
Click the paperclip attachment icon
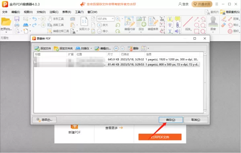178,25
